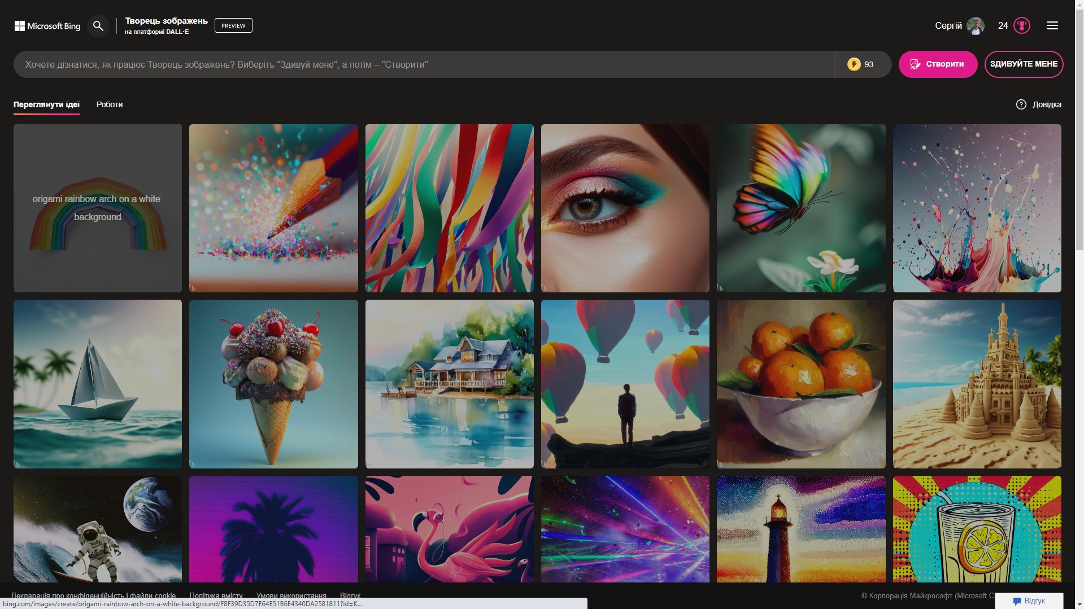Switch to the Переглянути ідеї tab

pyautogui.click(x=46, y=104)
